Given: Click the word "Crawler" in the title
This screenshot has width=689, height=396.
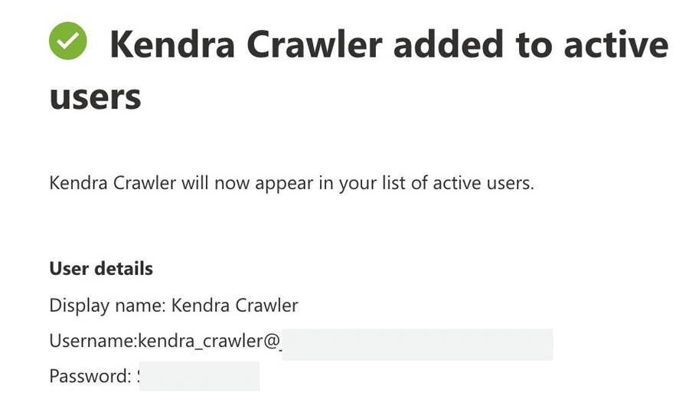Looking at the screenshot, I should tap(314, 44).
